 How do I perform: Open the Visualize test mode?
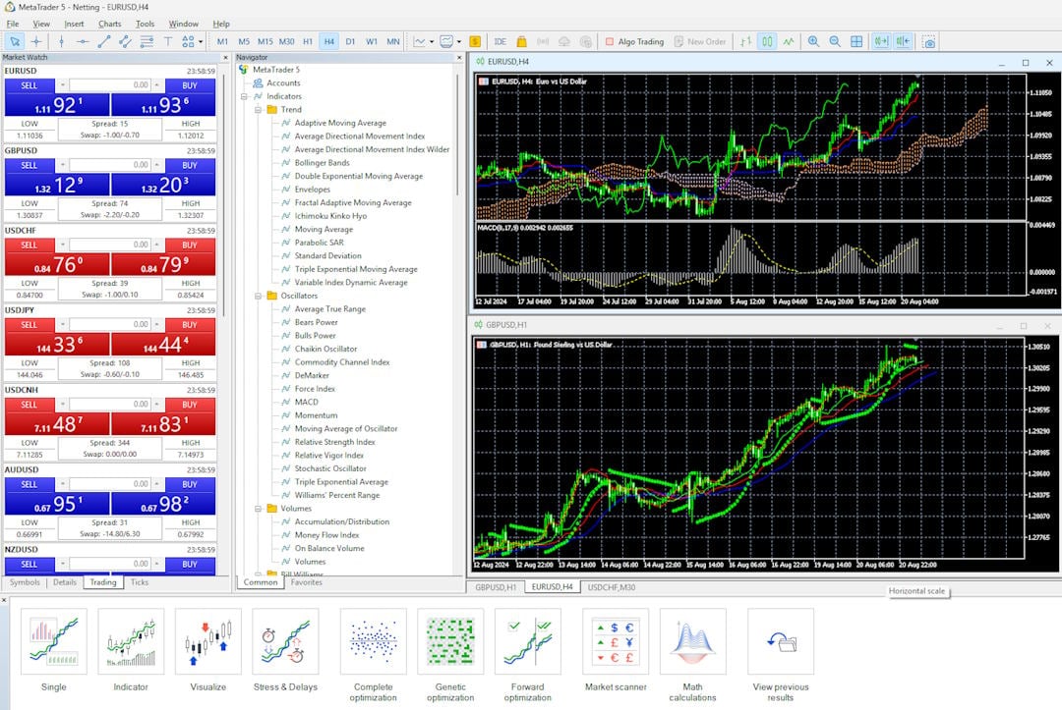pyautogui.click(x=207, y=641)
